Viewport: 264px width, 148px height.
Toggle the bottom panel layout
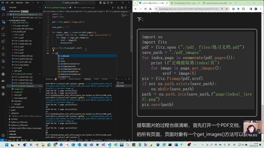[x=104, y=3]
